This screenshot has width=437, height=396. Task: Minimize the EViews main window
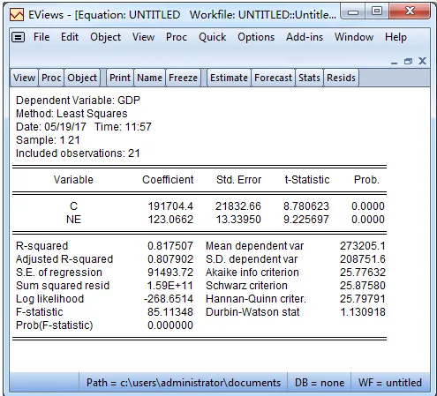click(x=353, y=12)
